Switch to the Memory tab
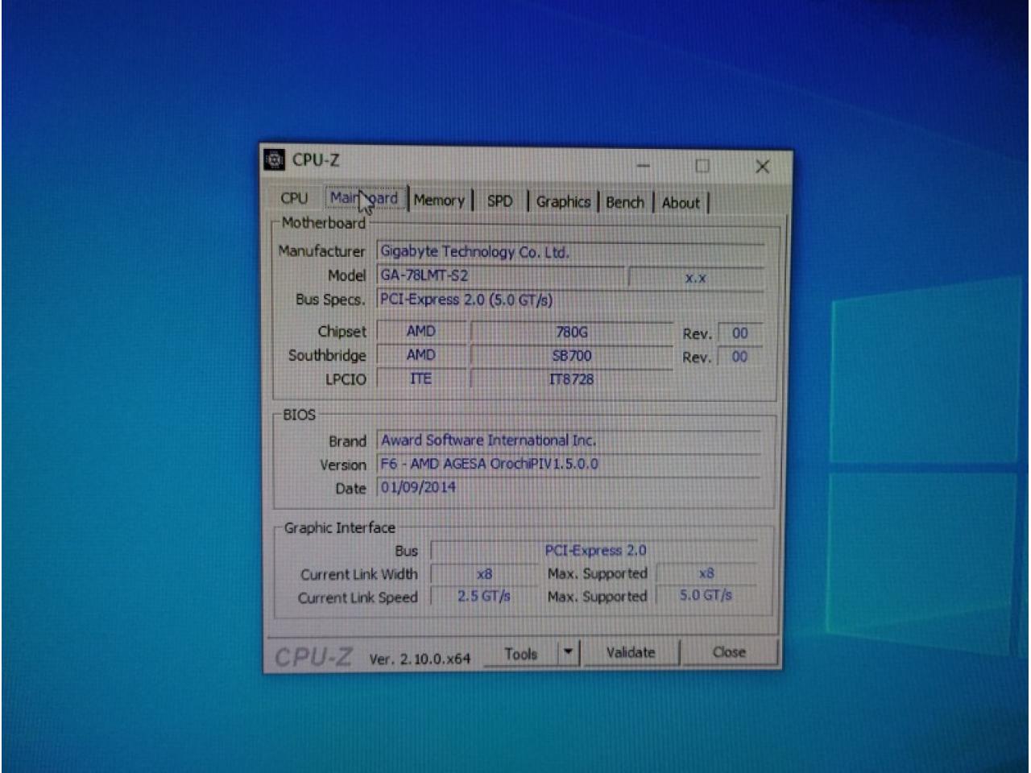This screenshot has width=1031, height=773. [x=439, y=200]
